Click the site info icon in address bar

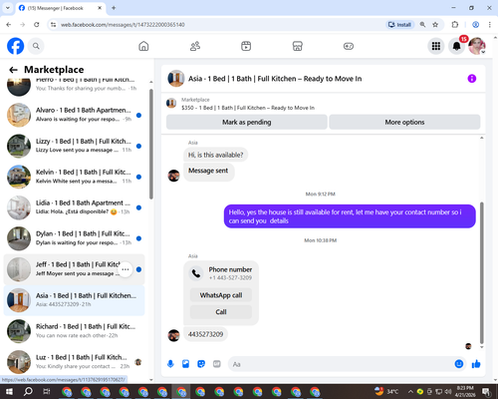coord(53,25)
